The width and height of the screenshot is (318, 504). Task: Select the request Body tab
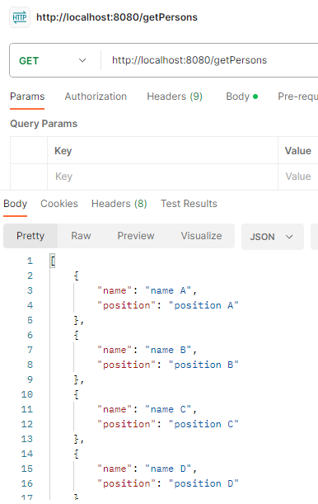coord(242,97)
